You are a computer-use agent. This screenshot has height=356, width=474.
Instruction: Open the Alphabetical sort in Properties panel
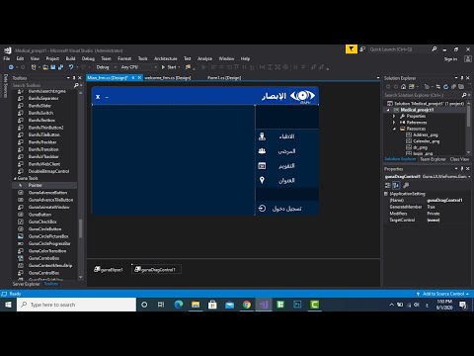[396, 186]
